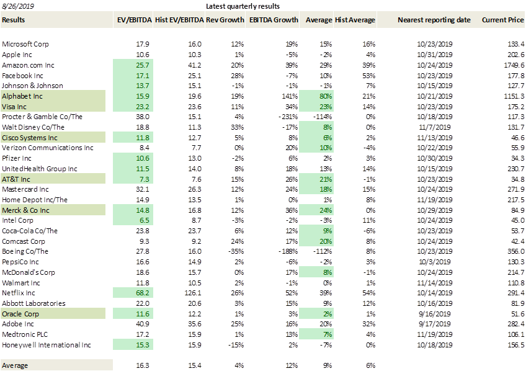Click the 'Abbott Laboratories' row name

pyautogui.click(x=33, y=303)
